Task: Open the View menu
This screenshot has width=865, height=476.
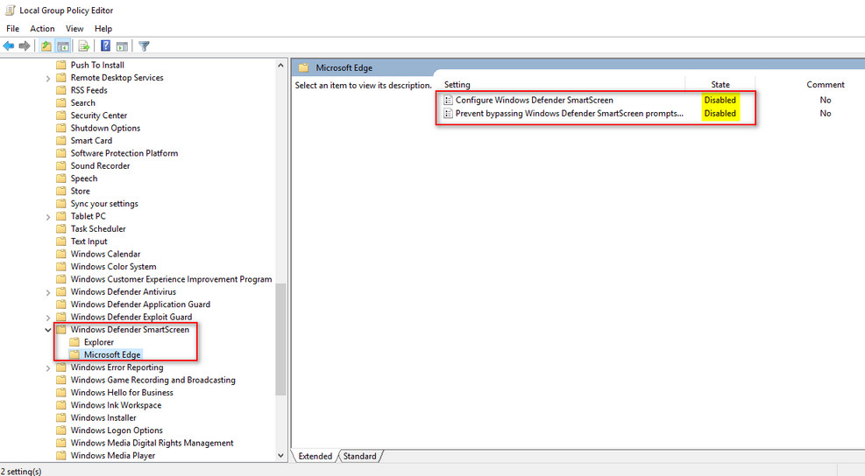Action: [74, 29]
